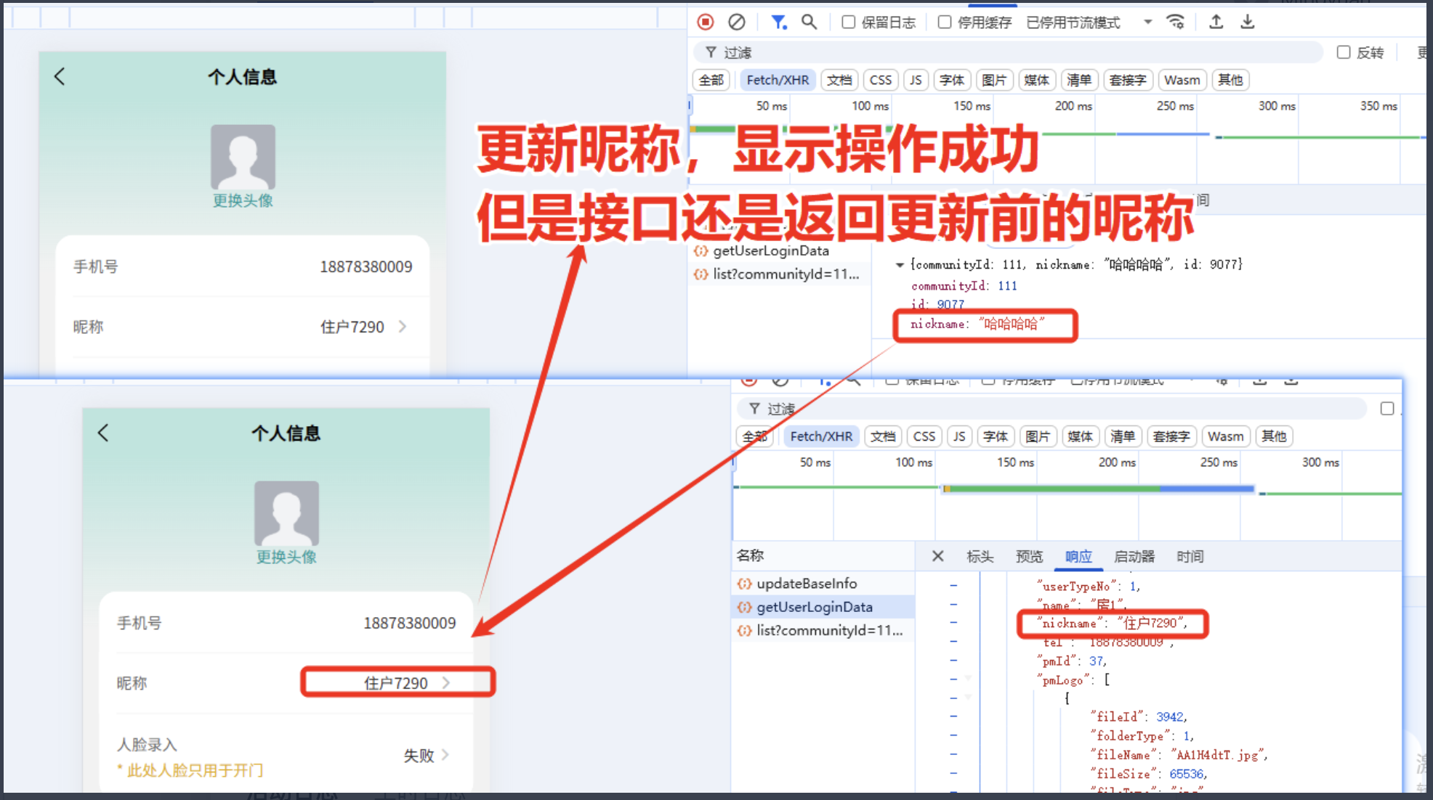This screenshot has height=800, width=1433.
Task: Enable the 保留日志 checkbox
Action: (x=848, y=22)
